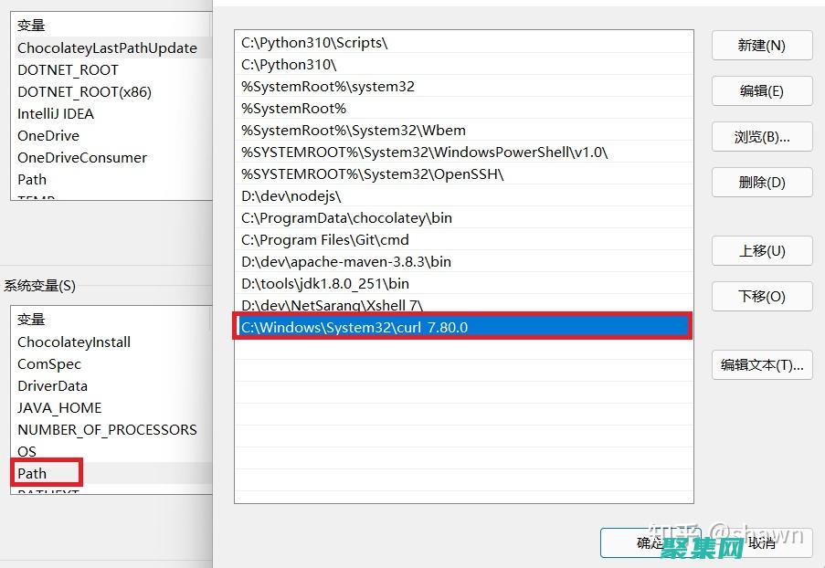Delete the entry with 删除(D)
825x568 pixels.
coord(761,182)
